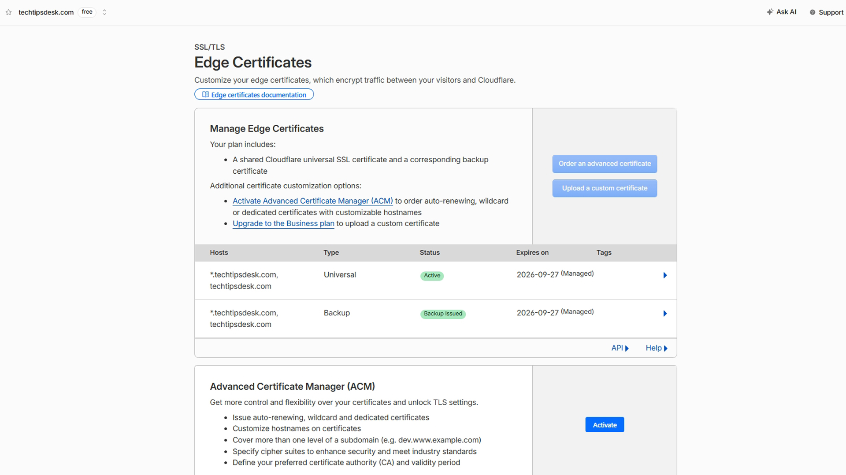Click the Ask AI sparkle icon
This screenshot has height=475, width=846.
click(770, 12)
